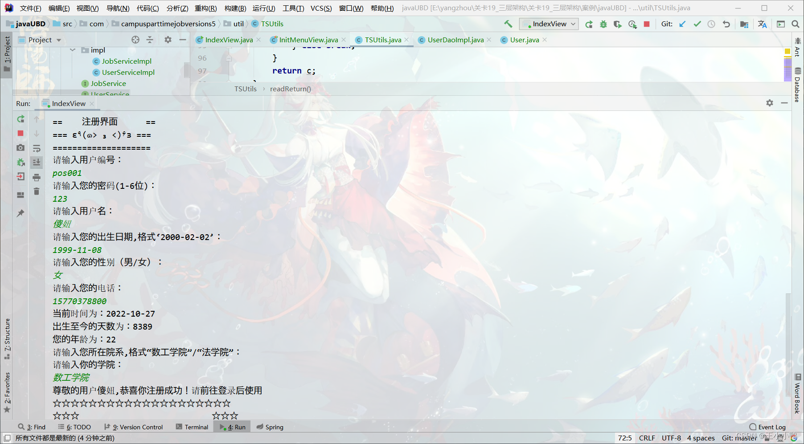Click the Rerun icon in main toolbar
Viewport: 804px width, 444px height.
[x=589, y=24]
